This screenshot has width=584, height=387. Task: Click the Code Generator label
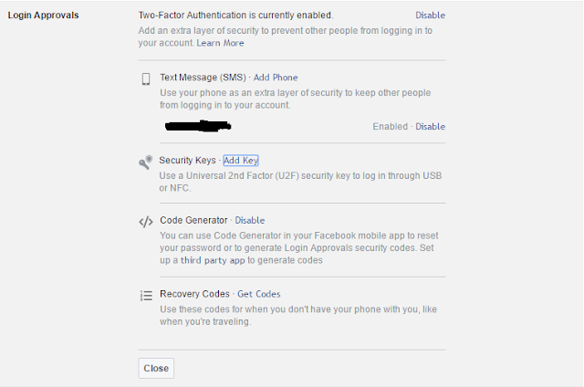[x=193, y=221]
